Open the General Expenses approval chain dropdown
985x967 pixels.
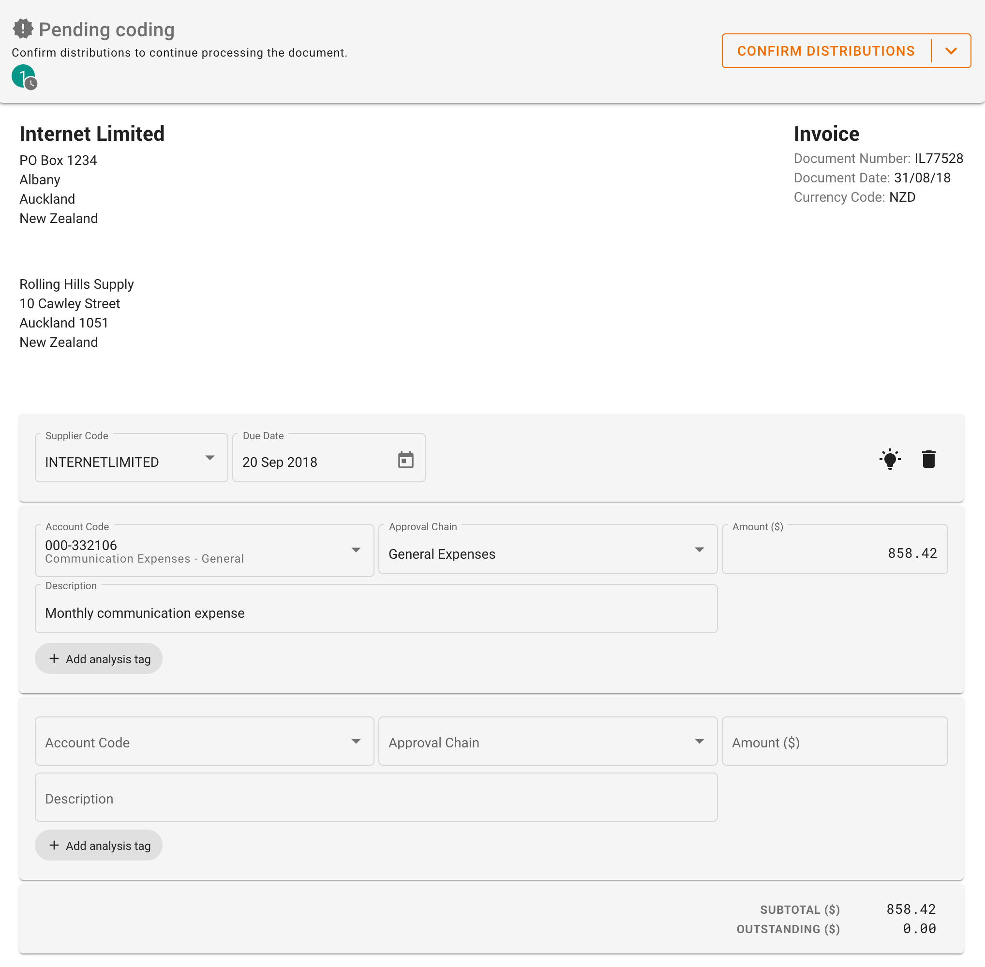coord(700,550)
